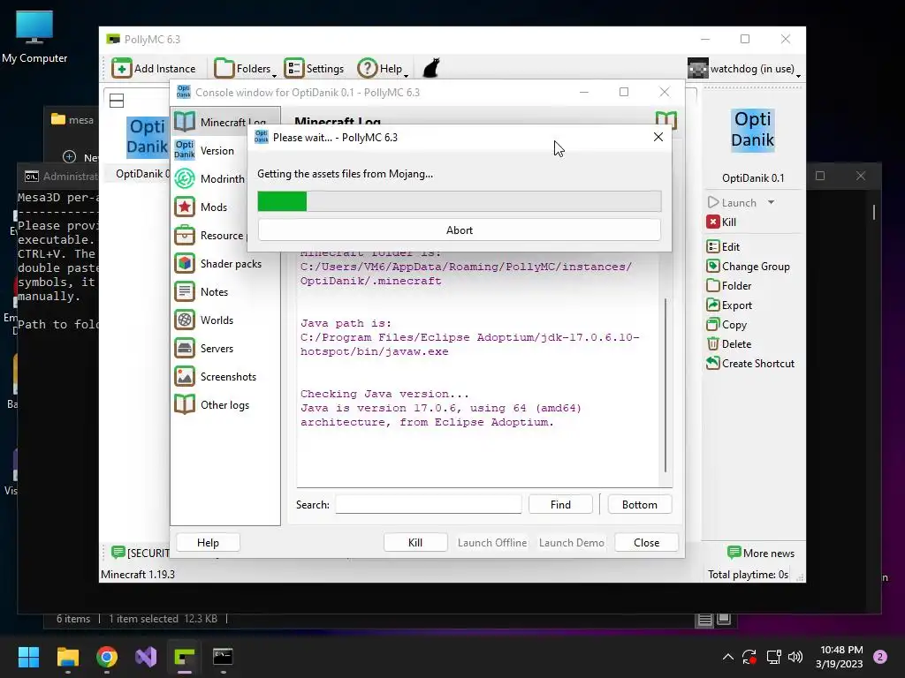Viewport: 905px width, 678px height.
Task: Click the Find button
Action: tap(559, 504)
